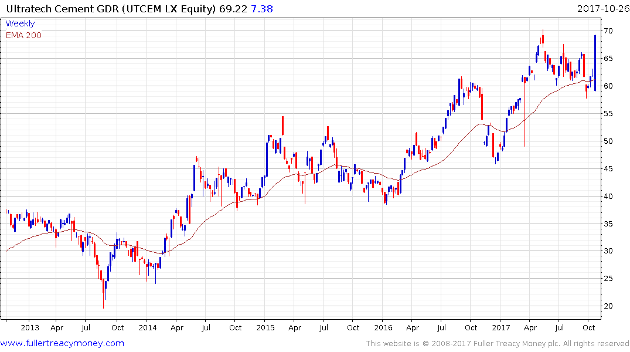Screen dimensions: 630x352
Task: Click the blue change value 7.38
Action: [262, 9]
